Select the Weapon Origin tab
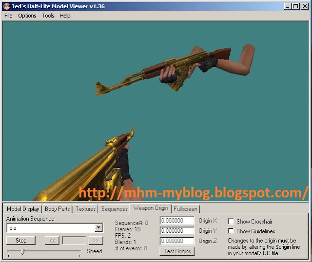Screen dimensions: 312x262 click(x=151, y=208)
